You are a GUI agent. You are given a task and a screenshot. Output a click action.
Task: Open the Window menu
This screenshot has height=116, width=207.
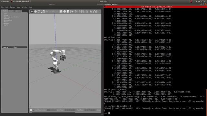click(25, 7)
